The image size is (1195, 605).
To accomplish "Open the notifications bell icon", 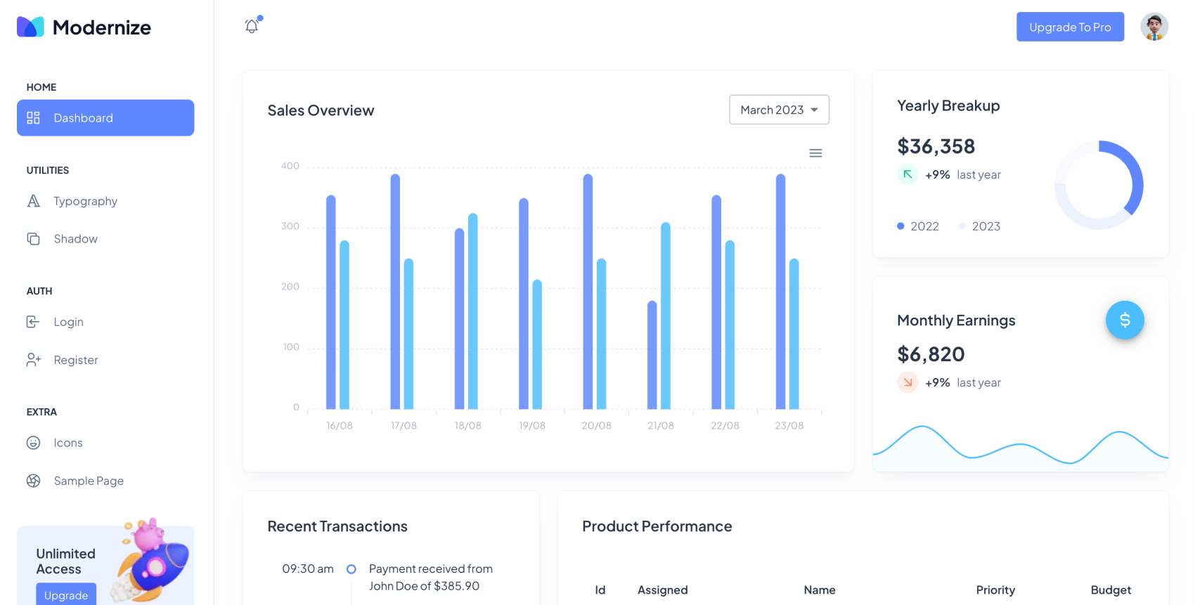I will click(252, 27).
